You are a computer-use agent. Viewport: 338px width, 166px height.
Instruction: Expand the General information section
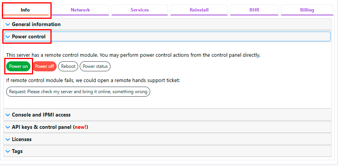pos(167,24)
